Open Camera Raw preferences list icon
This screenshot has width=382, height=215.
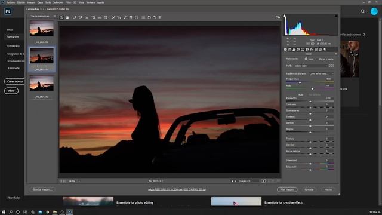tap(143, 17)
